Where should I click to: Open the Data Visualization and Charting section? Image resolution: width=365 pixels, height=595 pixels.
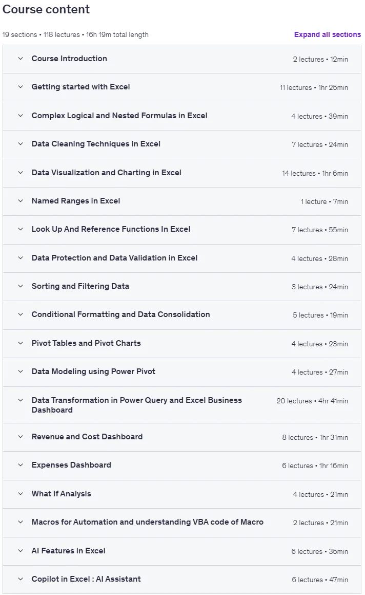point(182,173)
